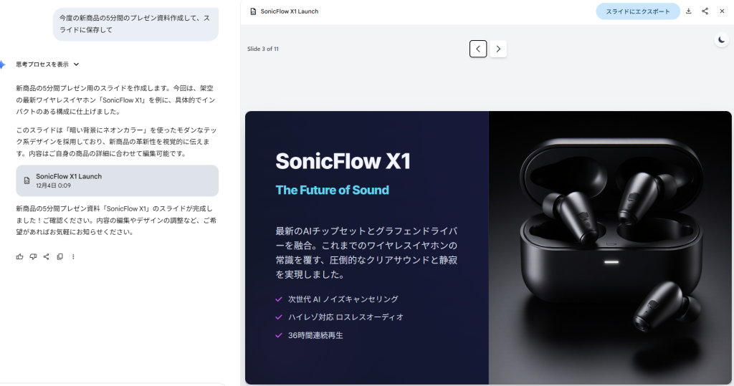Image resolution: width=734 pixels, height=386 pixels.
Task: Click the Gemini sparkle icon
Action: click(3, 64)
